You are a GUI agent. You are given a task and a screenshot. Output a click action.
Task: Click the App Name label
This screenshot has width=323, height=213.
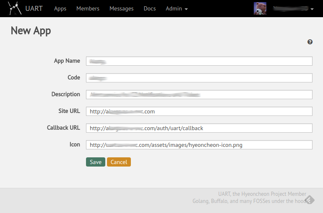click(67, 61)
